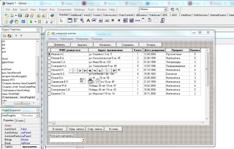Open the mnuProgInfo object selector dropdown
Viewport: 234px width, 149px height.
[x=37, y=115]
